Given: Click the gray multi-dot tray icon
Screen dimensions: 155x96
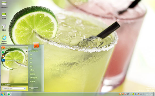Looking at the screenshot, I should [128, 94].
